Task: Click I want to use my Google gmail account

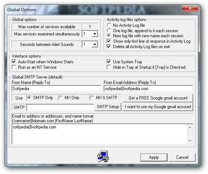Action: coord(158,107)
